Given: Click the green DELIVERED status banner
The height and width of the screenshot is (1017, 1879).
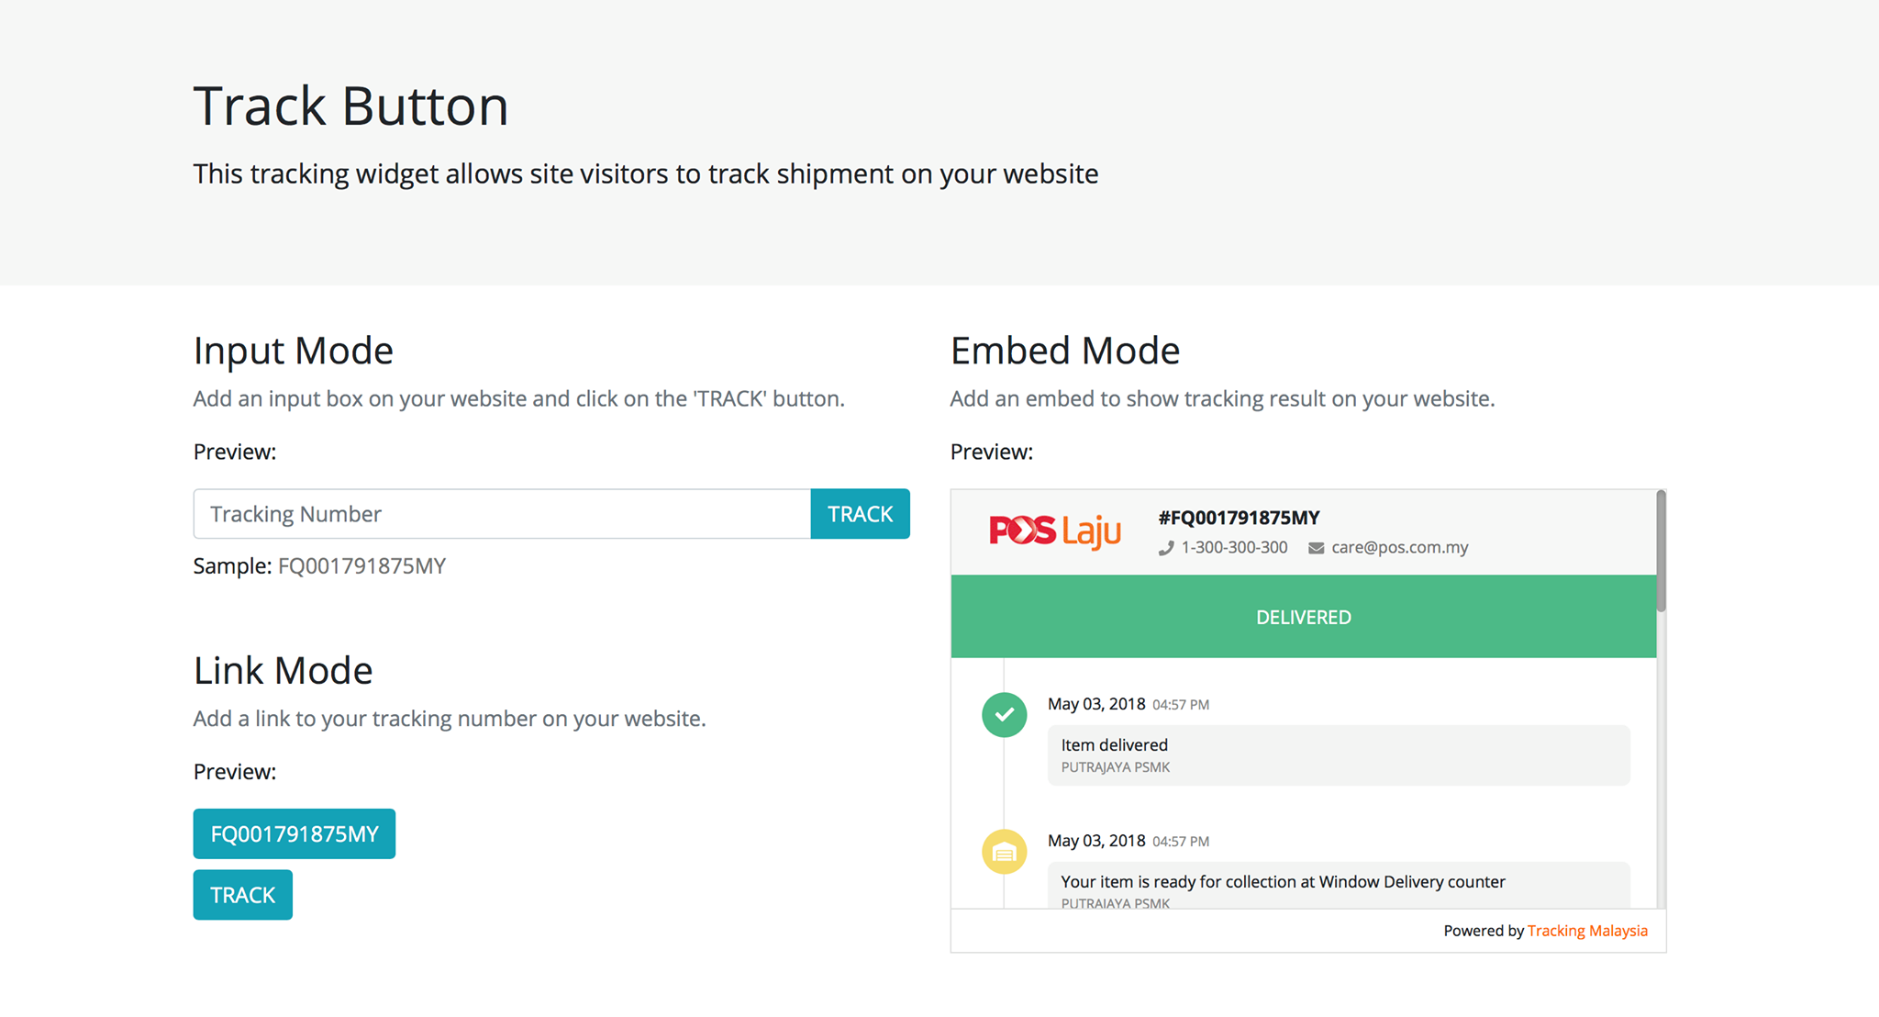Looking at the screenshot, I should [1304, 617].
